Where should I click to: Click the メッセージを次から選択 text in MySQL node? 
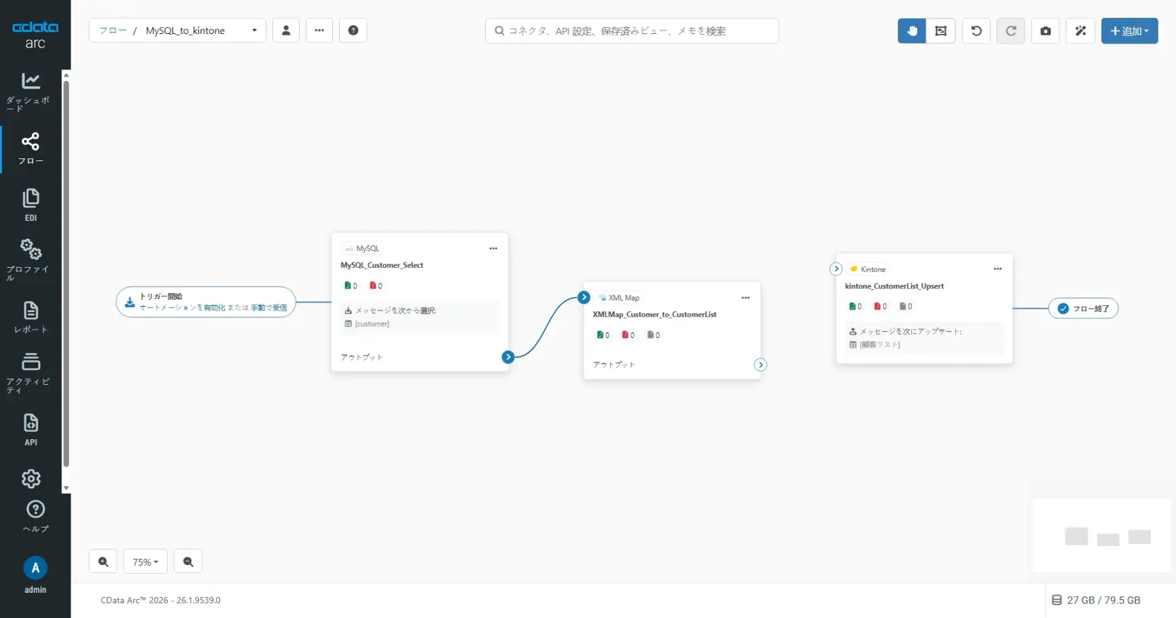coord(395,311)
